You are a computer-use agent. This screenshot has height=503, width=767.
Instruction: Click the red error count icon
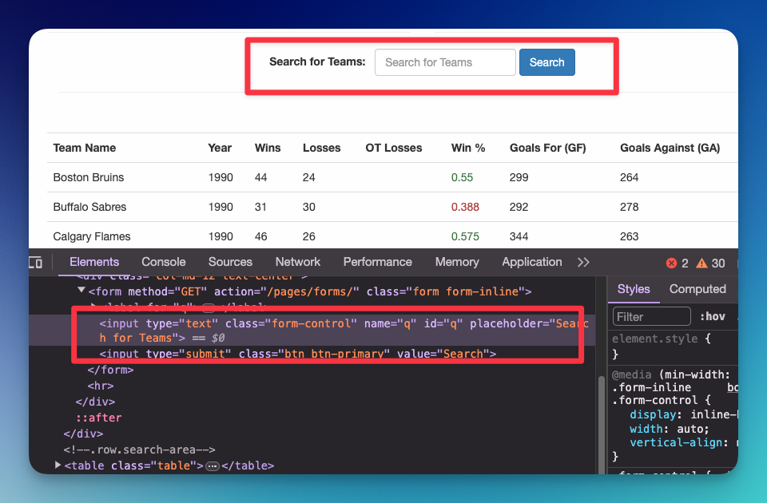point(672,263)
